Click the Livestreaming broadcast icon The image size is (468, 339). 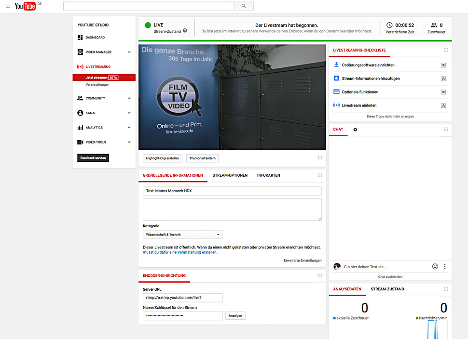coord(80,67)
